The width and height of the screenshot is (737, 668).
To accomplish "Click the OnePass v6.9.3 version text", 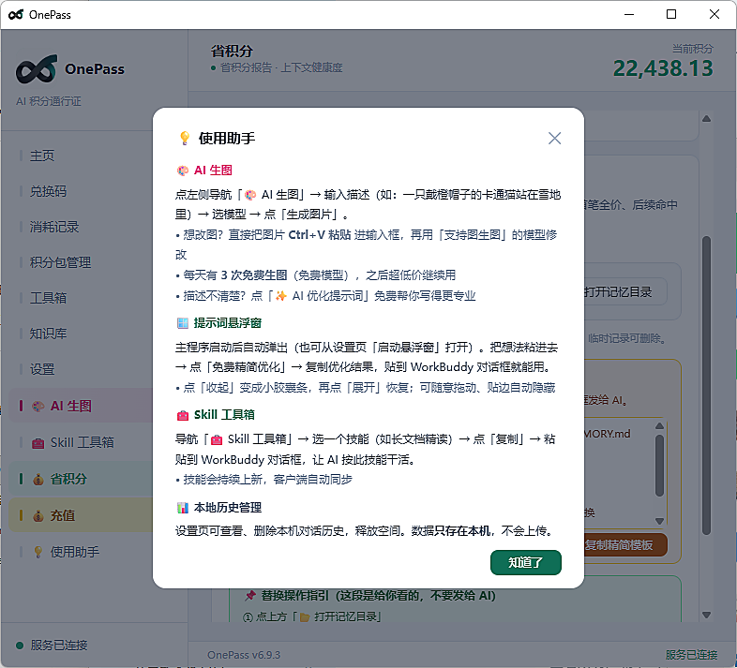I will (244, 655).
